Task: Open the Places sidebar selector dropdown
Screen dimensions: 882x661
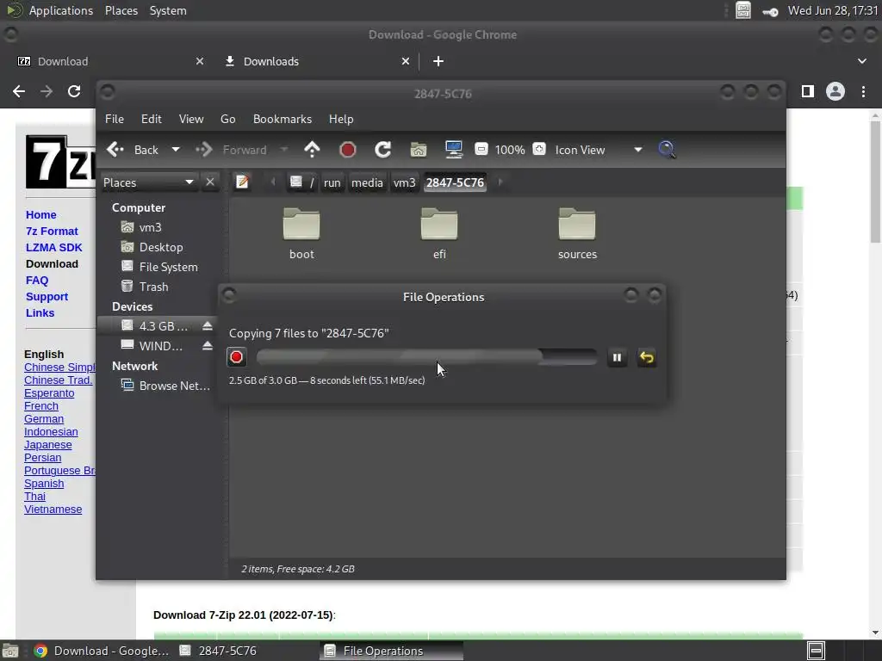Action: coord(148,182)
